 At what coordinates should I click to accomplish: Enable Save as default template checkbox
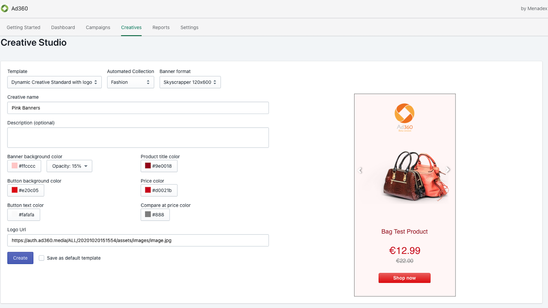click(41, 258)
